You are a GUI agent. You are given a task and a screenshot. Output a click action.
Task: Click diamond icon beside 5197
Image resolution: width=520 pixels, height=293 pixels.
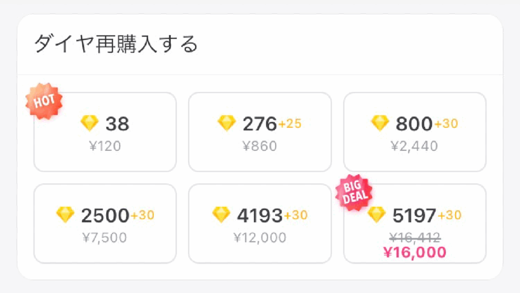click(376, 215)
